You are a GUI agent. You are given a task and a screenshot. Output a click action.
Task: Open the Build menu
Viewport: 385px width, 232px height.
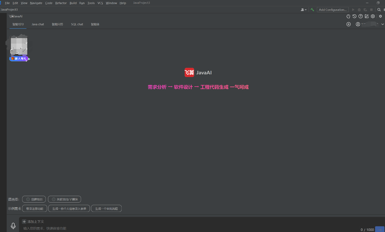73,3
